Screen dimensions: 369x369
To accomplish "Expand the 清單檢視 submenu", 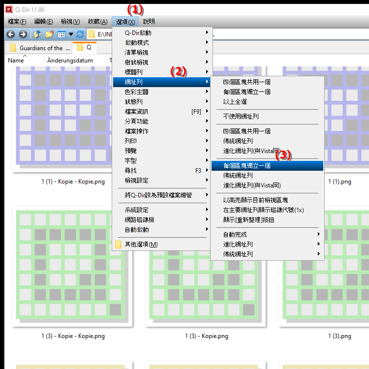I will point(162,53).
